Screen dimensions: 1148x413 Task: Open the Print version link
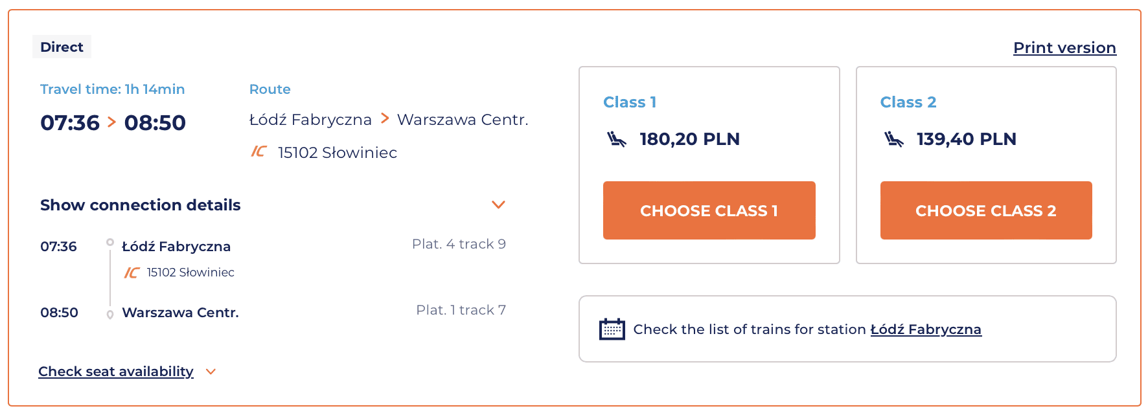(1064, 48)
